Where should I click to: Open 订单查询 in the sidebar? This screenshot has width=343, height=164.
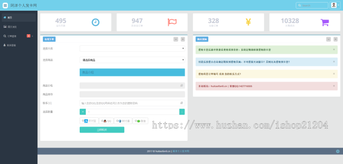[19, 36]
